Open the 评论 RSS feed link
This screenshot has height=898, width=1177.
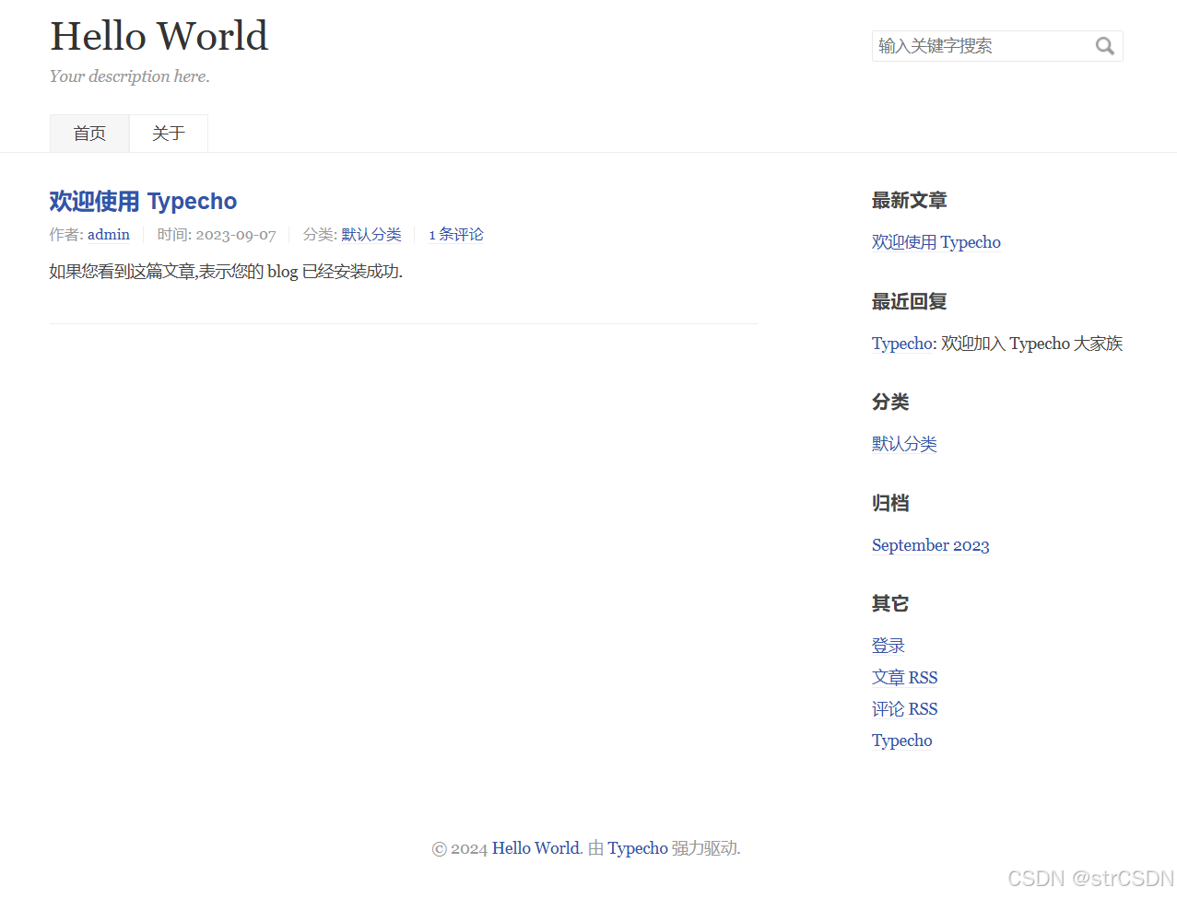point(905,709)
